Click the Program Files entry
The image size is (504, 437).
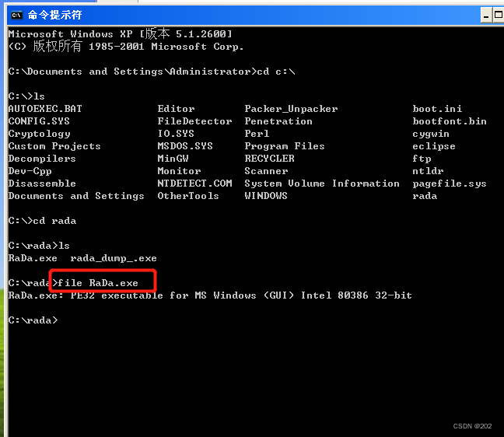point(285,146)
